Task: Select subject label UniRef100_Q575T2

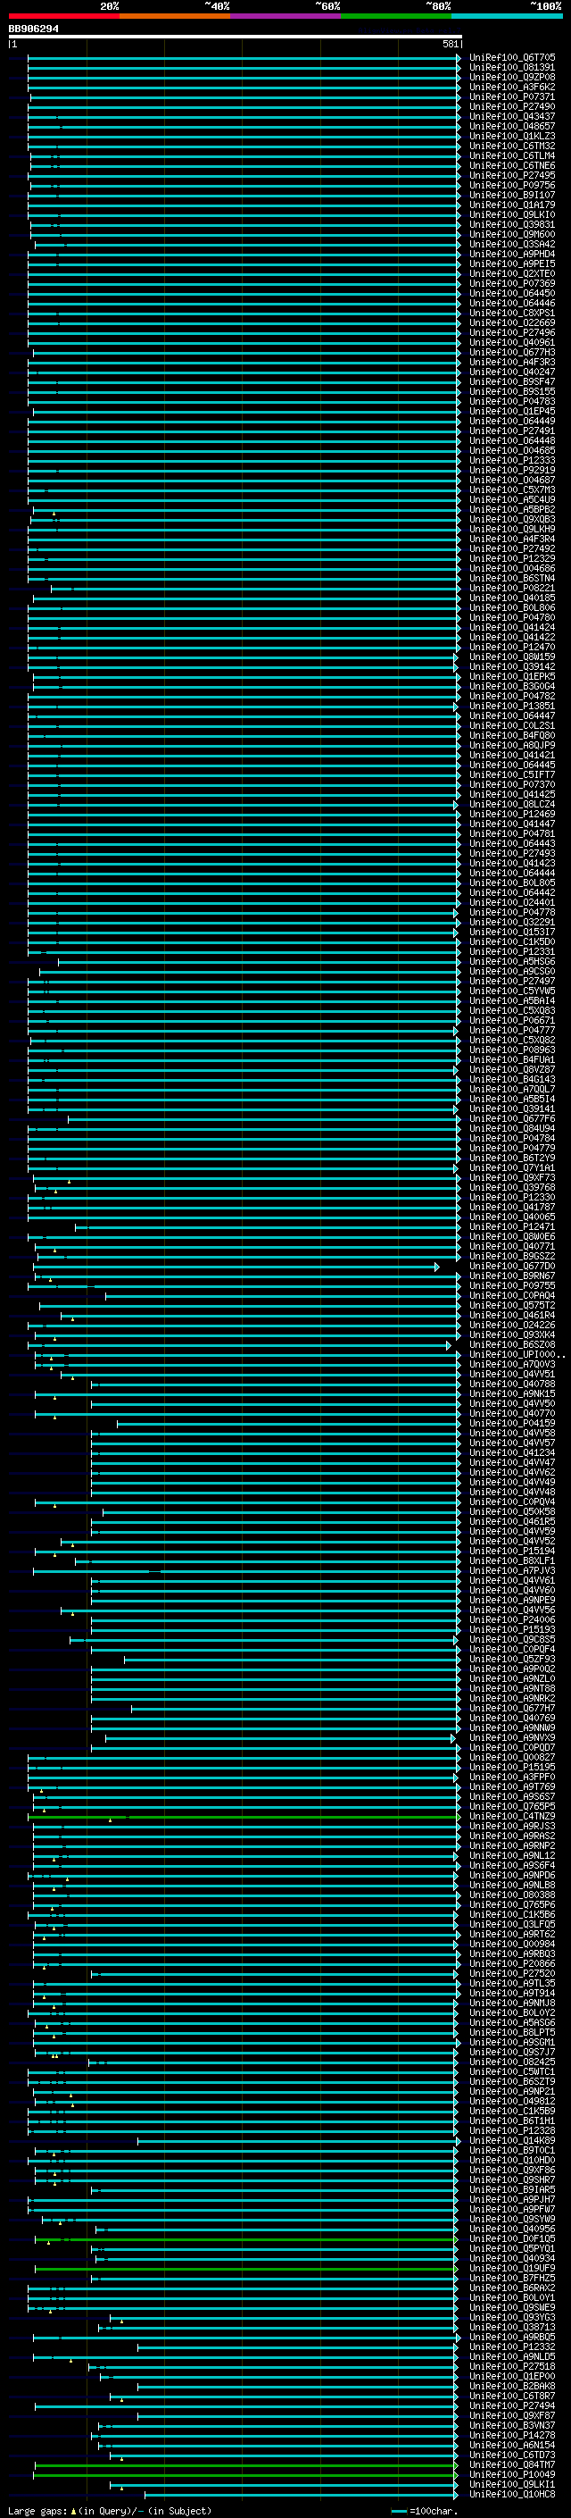Action: pos(511,1305)
